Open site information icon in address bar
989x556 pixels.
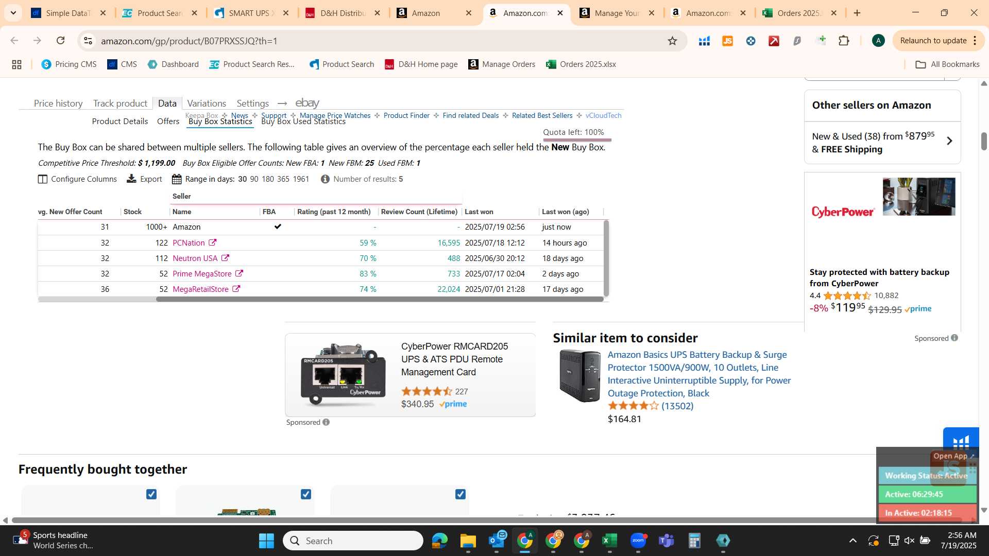(88, 41)
